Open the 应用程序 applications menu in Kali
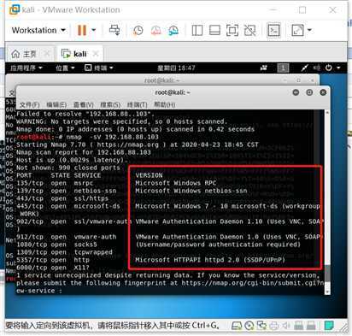The image size is (352, 336). 26,68
